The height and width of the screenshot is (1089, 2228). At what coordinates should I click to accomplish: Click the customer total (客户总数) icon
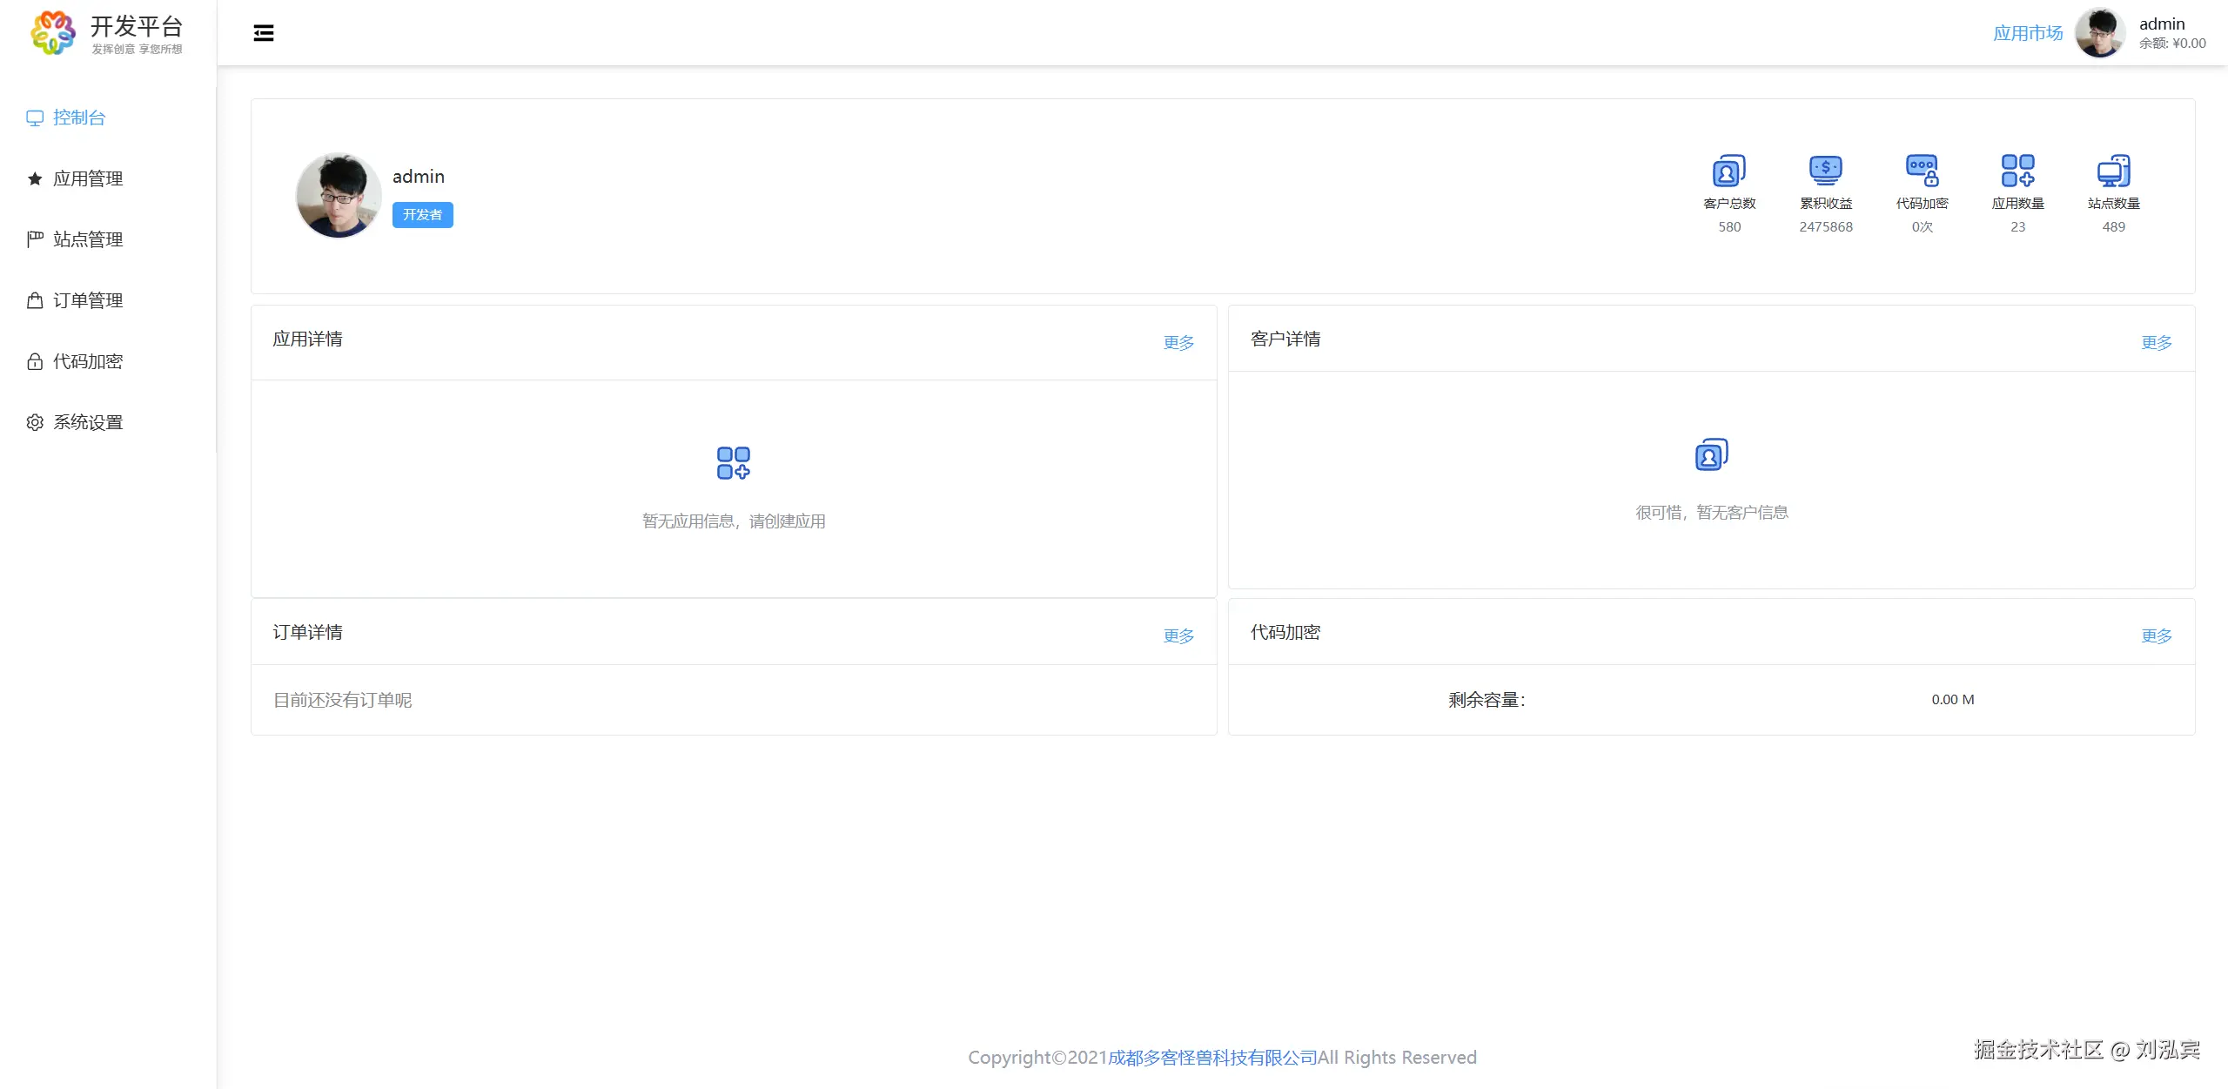pyautogui.click(x=1729, y=171)
